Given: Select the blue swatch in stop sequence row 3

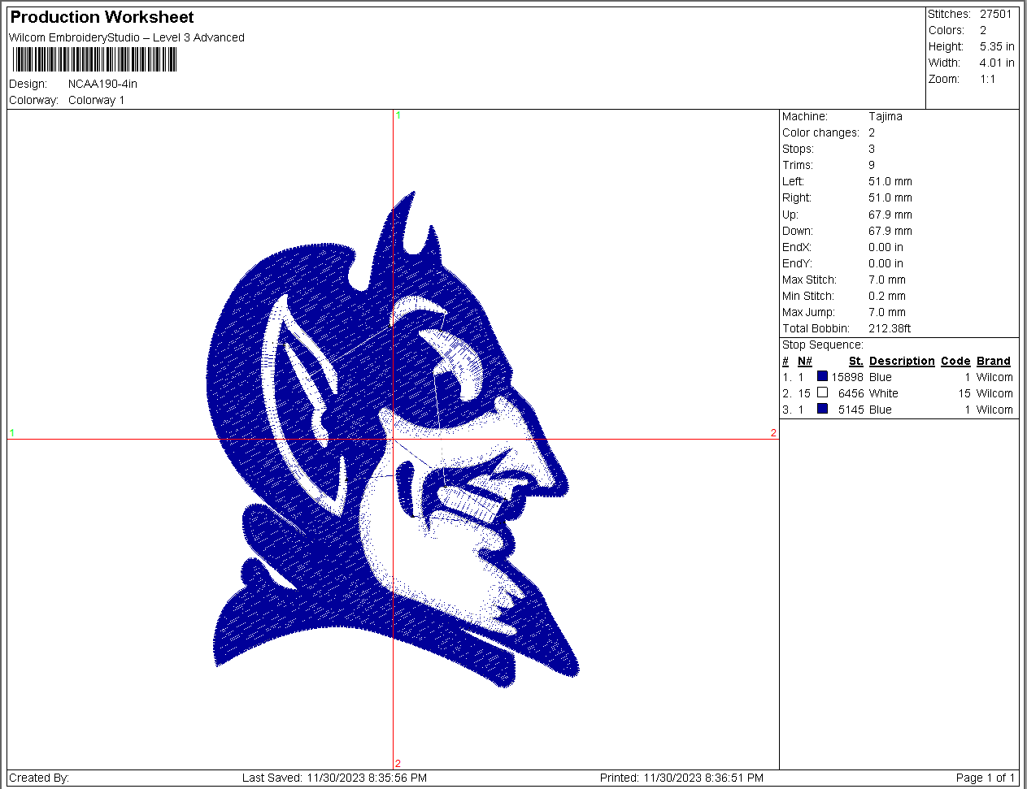Looking at the screenshot, I should click(822, 409).
